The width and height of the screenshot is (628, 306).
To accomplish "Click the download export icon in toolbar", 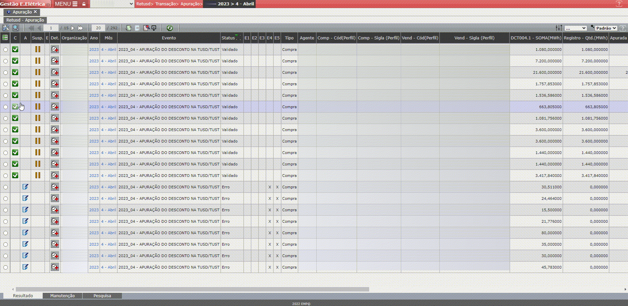I will pyautogui.click(x=154, y=28).
